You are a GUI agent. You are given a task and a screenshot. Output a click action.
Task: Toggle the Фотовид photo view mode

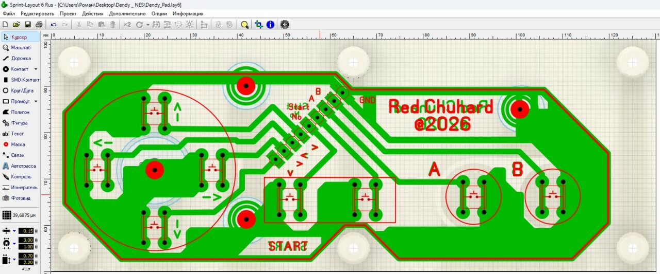coord(21,198)
